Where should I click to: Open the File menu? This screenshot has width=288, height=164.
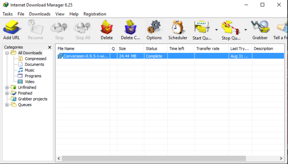pos(21,14)
